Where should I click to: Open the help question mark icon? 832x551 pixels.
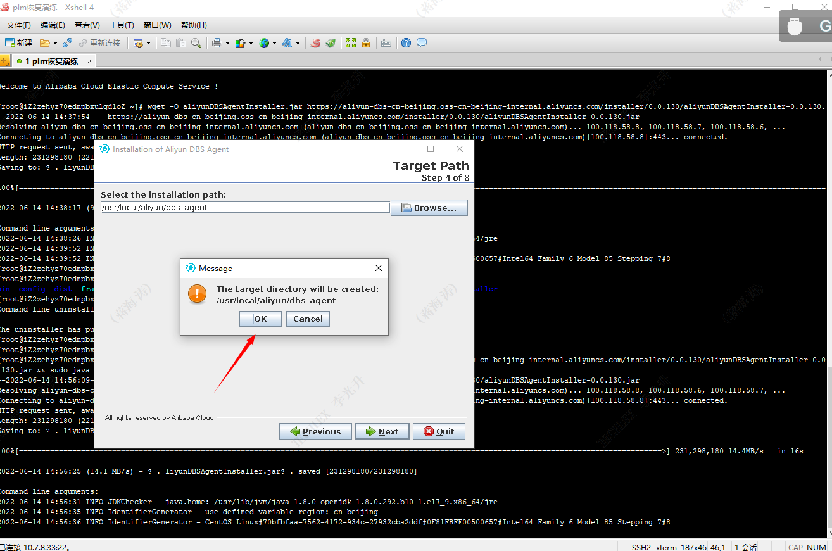406,43
